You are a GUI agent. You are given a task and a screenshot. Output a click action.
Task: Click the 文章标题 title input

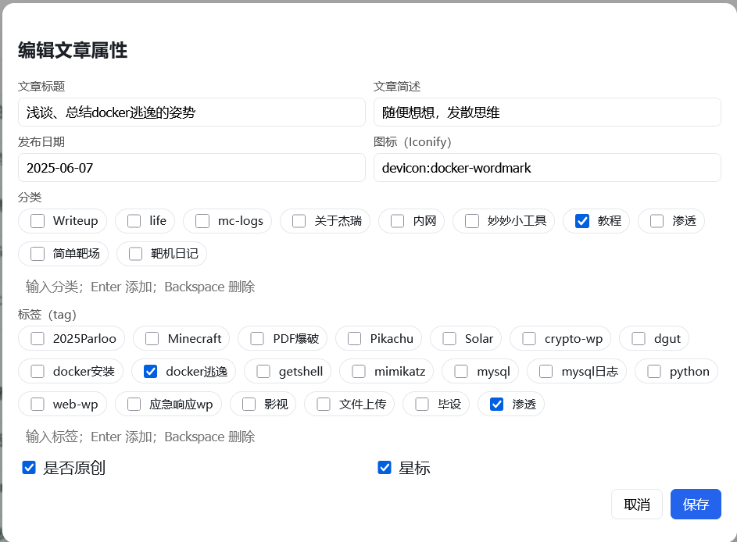click(191, 112)
